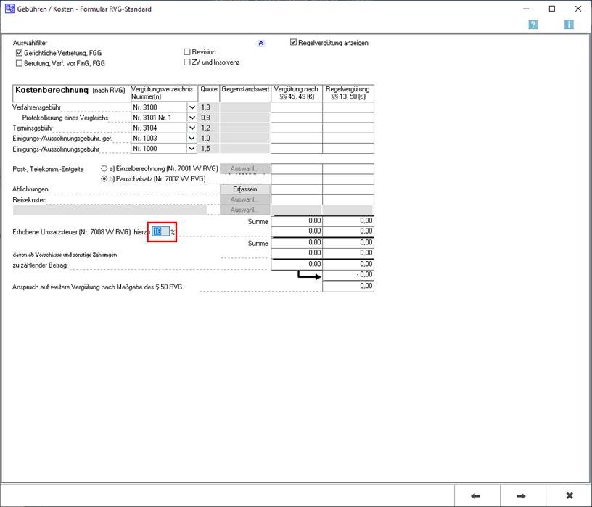This screenshot has height=507, width=592.
Task: Click the Verfahrensgebühr label
Action: point(36,107)
